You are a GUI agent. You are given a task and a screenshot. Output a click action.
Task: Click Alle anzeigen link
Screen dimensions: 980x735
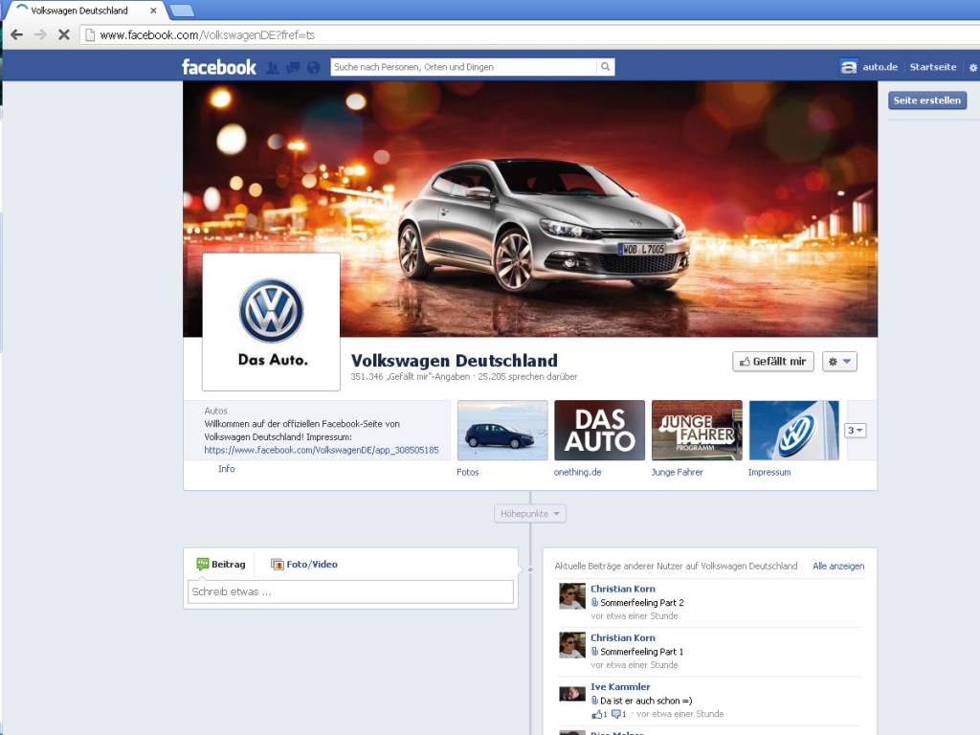838,567
